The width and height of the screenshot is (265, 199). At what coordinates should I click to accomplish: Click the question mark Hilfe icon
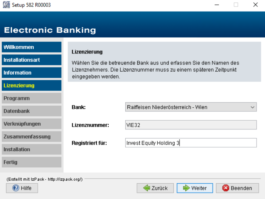(x=16, y=188)
